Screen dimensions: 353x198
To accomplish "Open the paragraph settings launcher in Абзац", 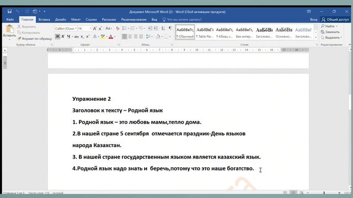I will pos(172,45).
